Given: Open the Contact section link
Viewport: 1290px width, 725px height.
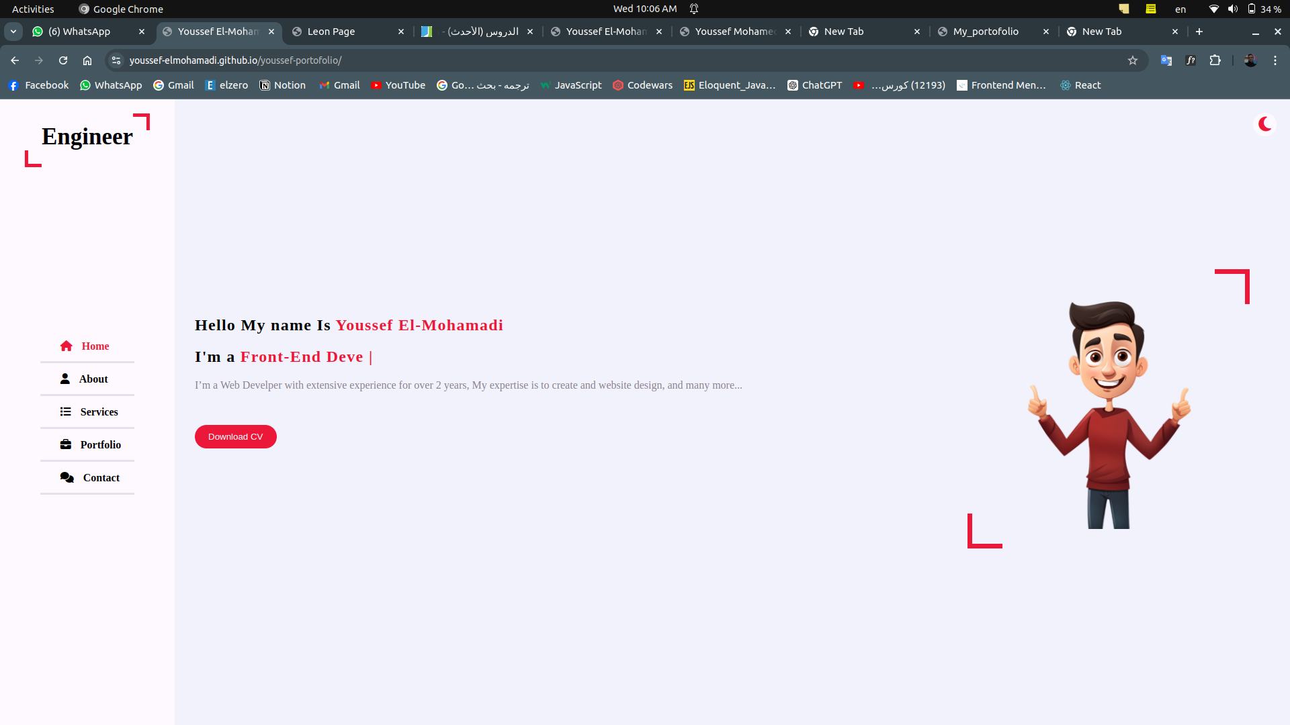Looking at the screenshot, I should pos(87,478).
